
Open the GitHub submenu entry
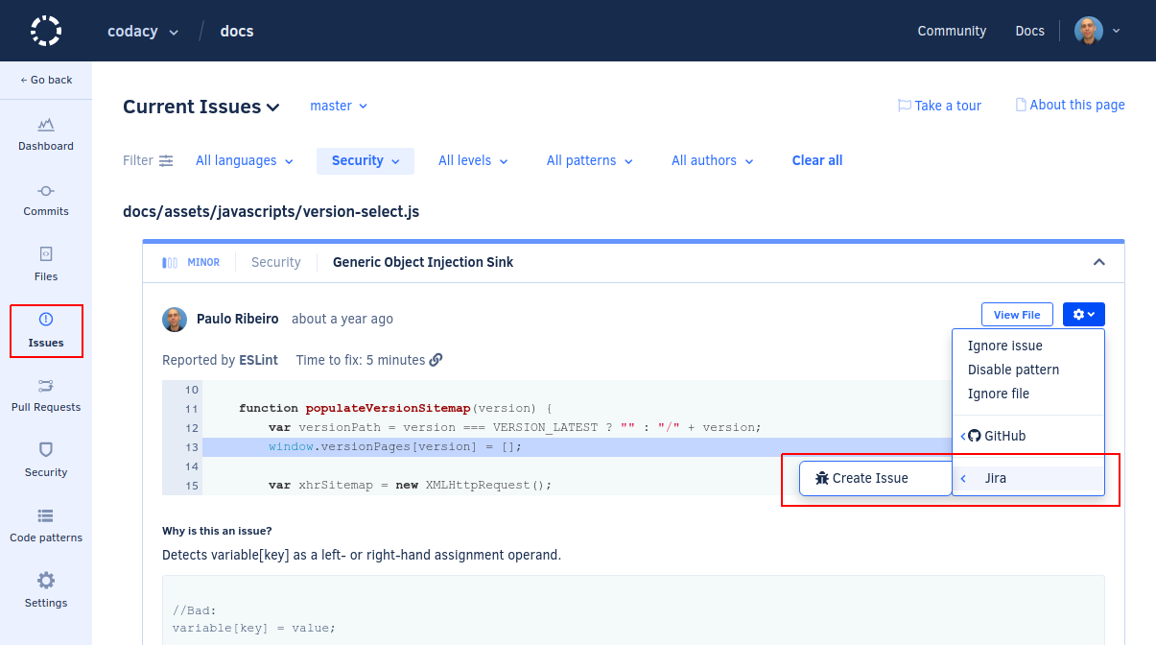(x=1028, y=436)
